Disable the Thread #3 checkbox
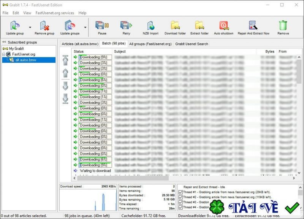The image size is (304, 219). click(180, 202)
